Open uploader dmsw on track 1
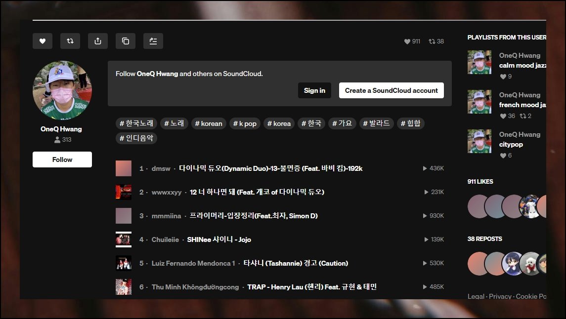The width and height of the screenshot is (566, 319). [161, 168]
